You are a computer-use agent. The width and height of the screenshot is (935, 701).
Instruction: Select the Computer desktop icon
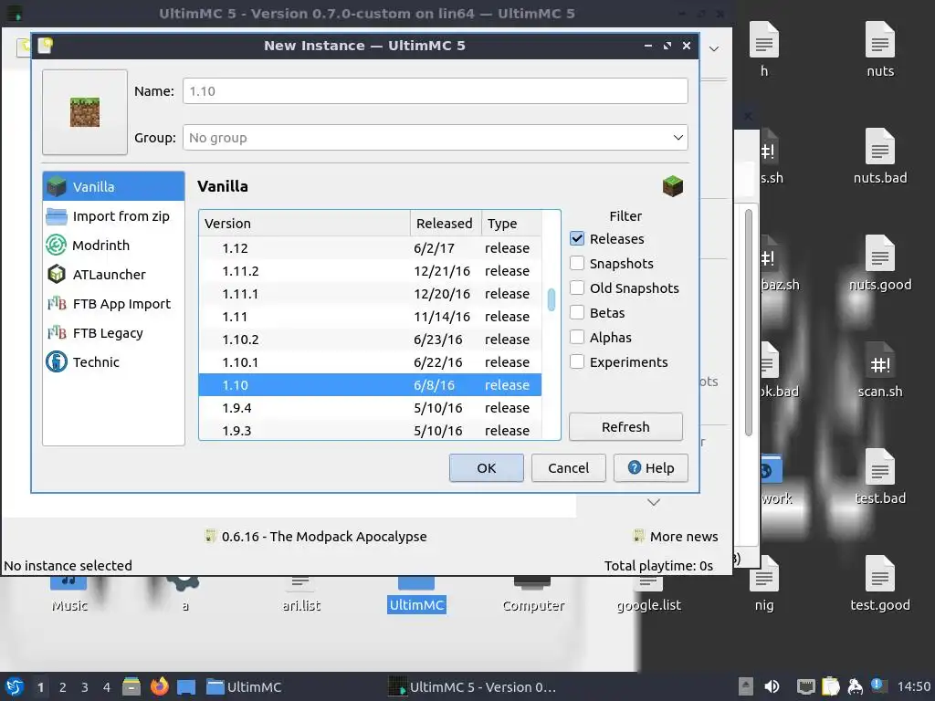point(533,595)
